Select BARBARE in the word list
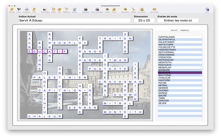Image resolution: width=221 pixels, height=138 pixels. 180,70
